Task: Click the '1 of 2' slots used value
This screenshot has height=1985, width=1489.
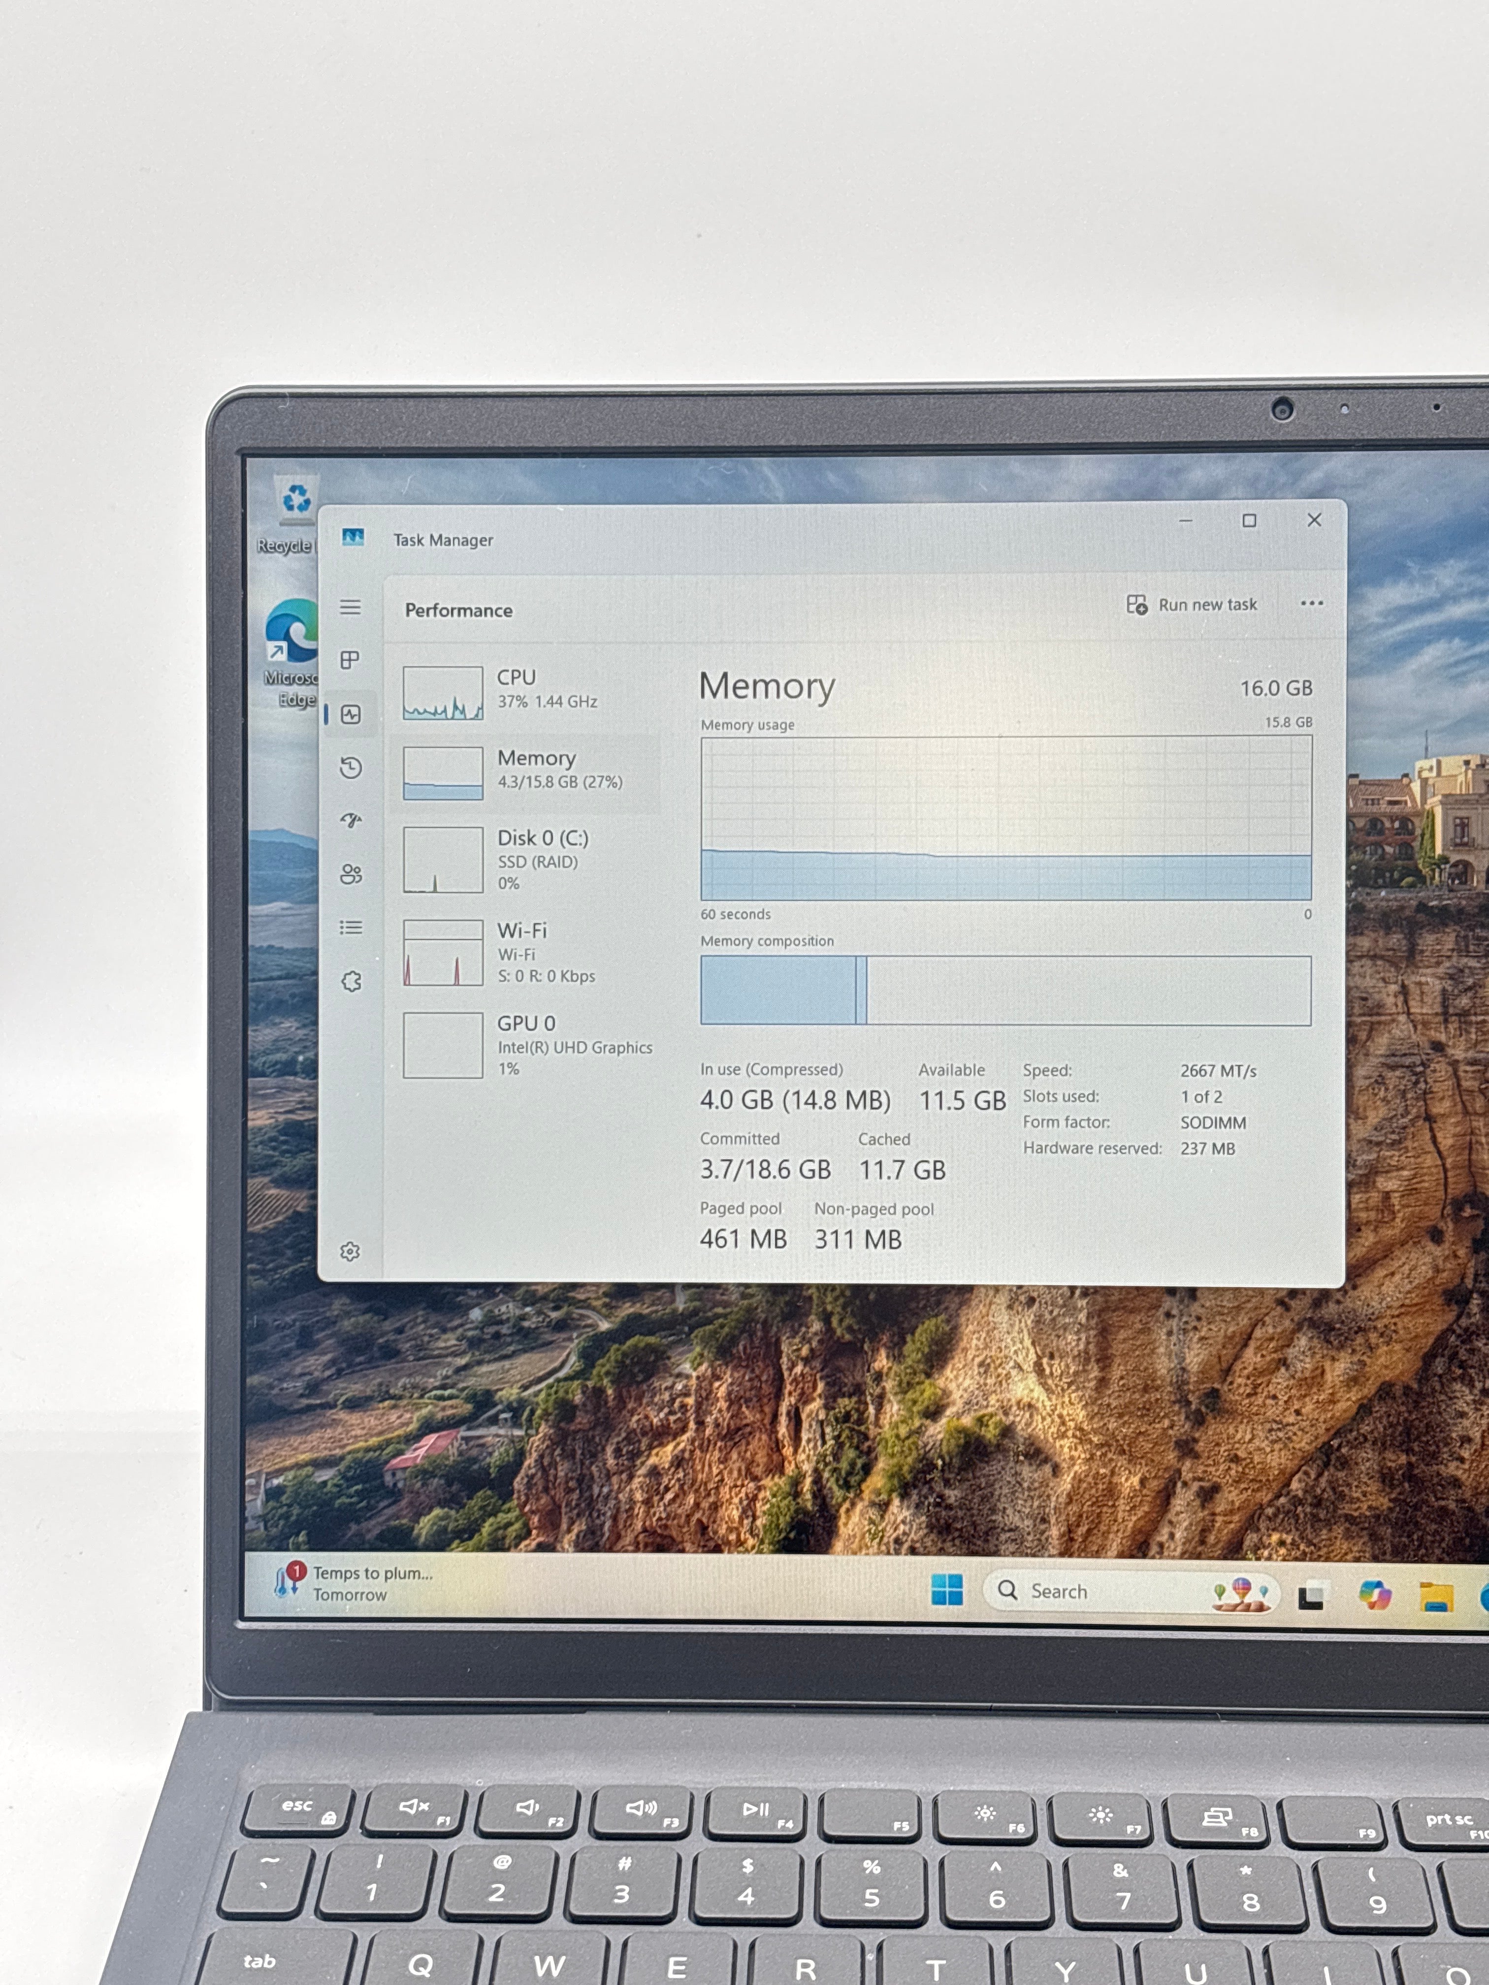Action: [x=1201, y=1096]
